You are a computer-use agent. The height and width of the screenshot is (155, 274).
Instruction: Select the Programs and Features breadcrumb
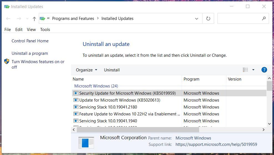pos(73,19)
